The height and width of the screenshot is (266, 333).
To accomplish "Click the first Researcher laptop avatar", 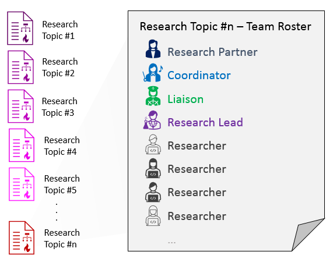I will point(153,144).
